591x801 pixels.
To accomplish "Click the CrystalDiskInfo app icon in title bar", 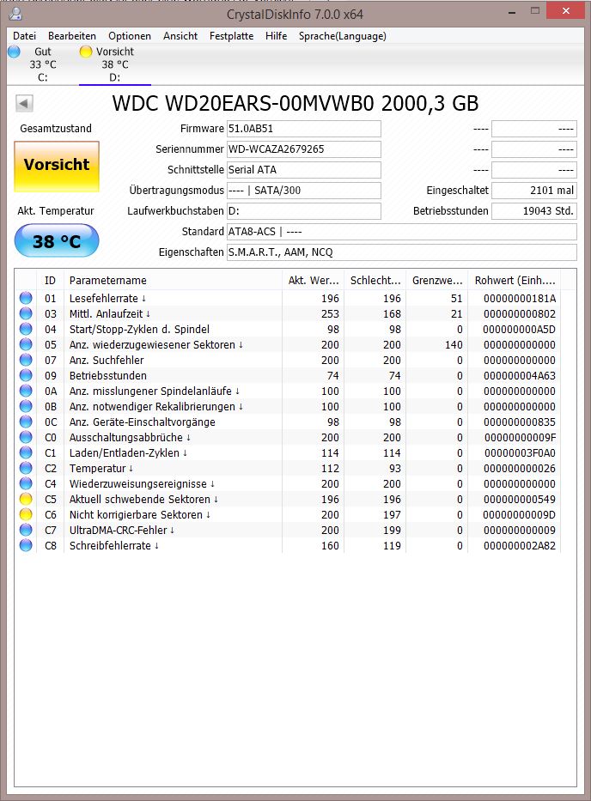I will 15,14.
